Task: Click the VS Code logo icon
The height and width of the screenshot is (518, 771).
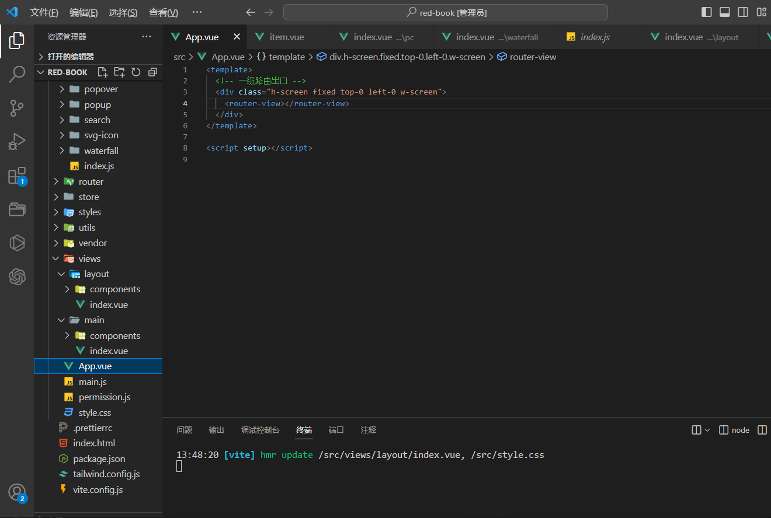Action: [12, 12]
